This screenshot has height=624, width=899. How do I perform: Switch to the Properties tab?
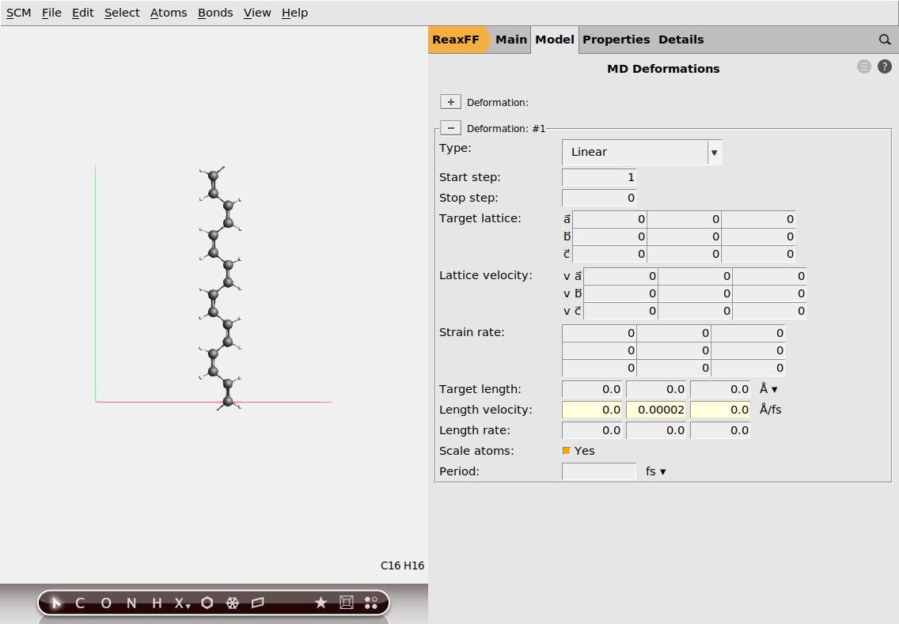click(616, 40)
